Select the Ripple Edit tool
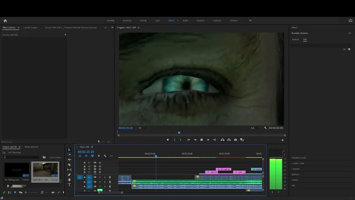The height and width of the screenshot is (200, 355). pyautogui.click(x=69, y=160)
